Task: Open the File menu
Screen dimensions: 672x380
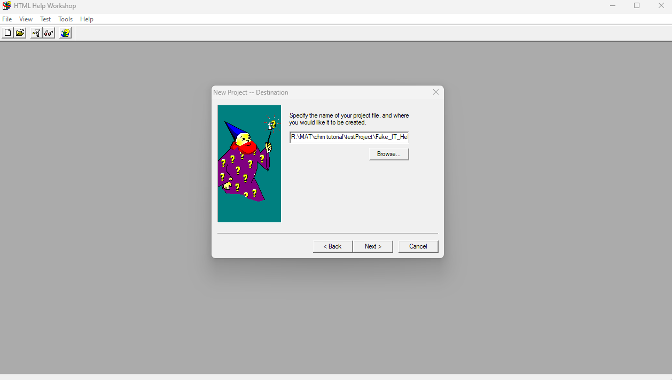Action: (x=7, y=19)
